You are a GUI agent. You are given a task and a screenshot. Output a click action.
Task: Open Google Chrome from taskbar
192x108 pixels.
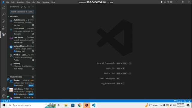80,105
